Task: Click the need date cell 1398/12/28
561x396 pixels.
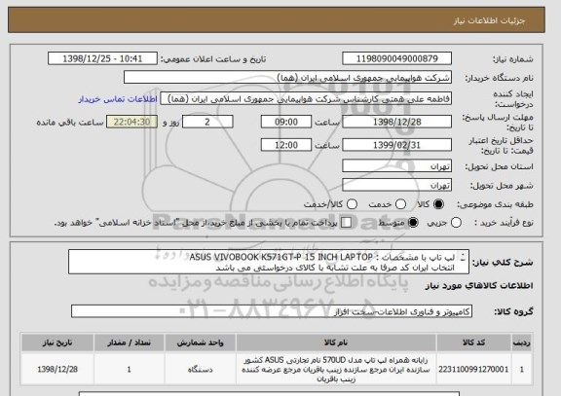Action: pos(57,369)
